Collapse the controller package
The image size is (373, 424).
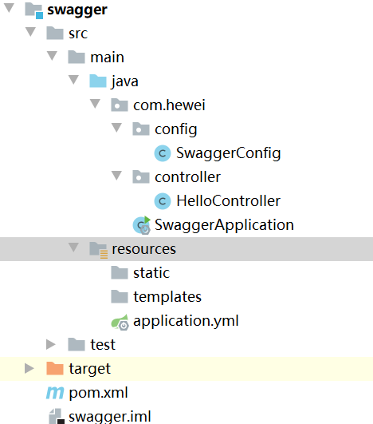116,175
